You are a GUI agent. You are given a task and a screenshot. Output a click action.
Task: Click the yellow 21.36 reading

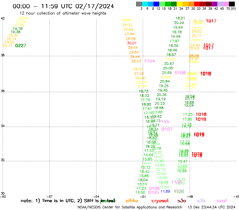(x=170, y=59)
